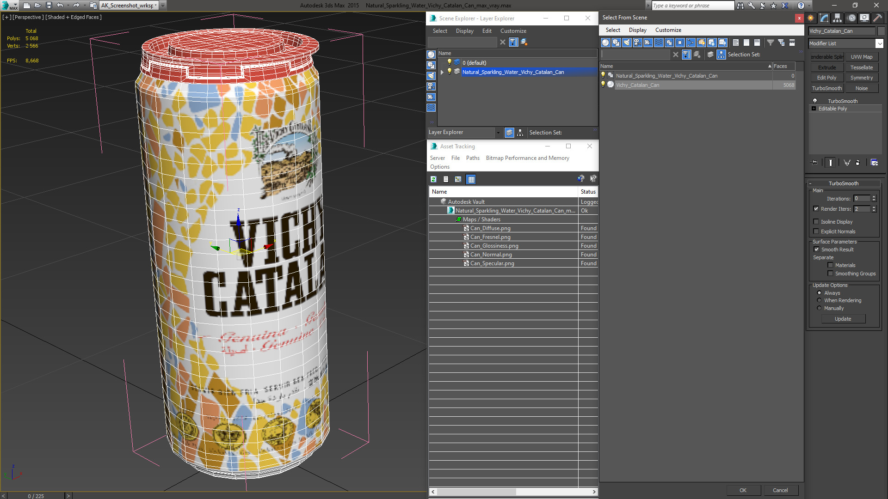Select the Manually update radio button
This screenshot has height=499, width=888.
point(819,308)
